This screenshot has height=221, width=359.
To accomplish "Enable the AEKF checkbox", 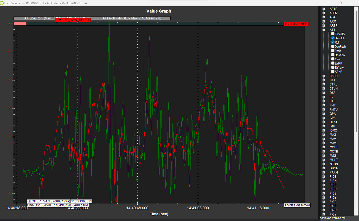I will point(332,72).
